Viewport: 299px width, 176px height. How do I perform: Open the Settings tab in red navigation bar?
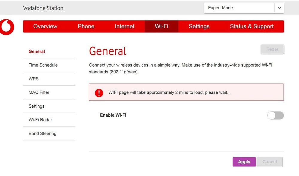(x=199, y=26)
